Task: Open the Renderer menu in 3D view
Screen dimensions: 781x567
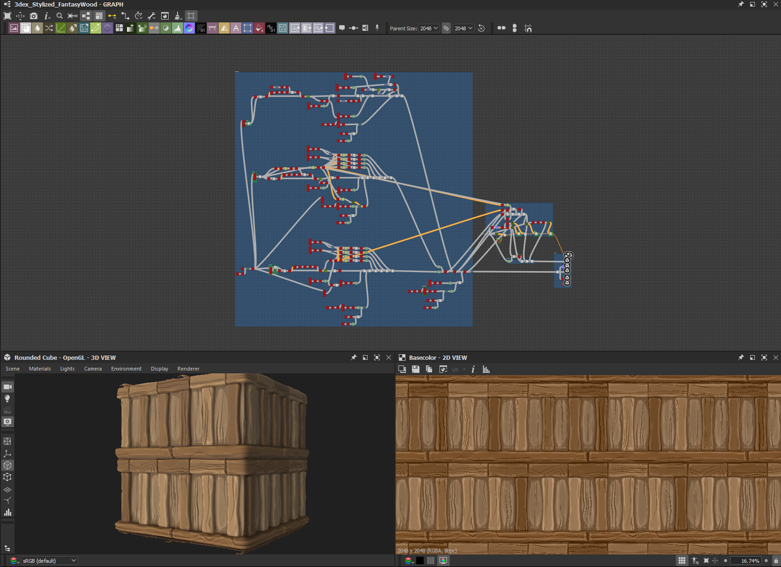Action: (x=188, y=369)
